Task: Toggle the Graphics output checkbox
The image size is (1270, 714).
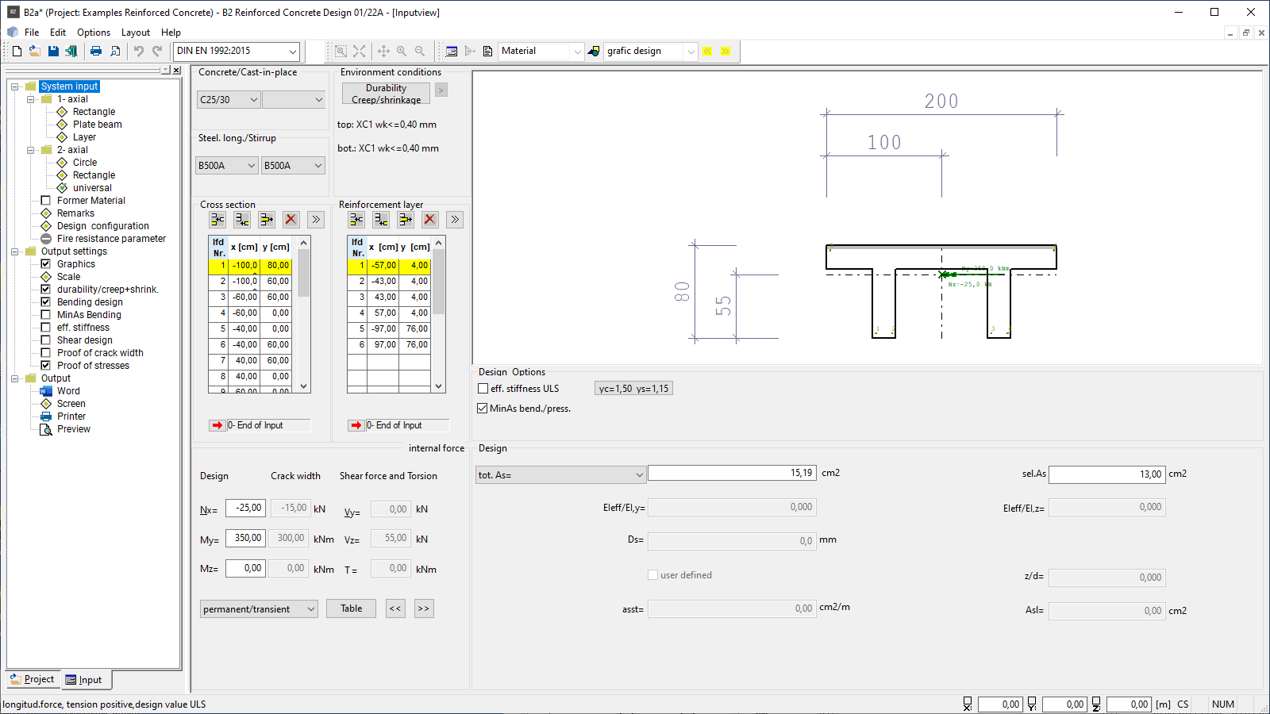Action: click(46, 264)
